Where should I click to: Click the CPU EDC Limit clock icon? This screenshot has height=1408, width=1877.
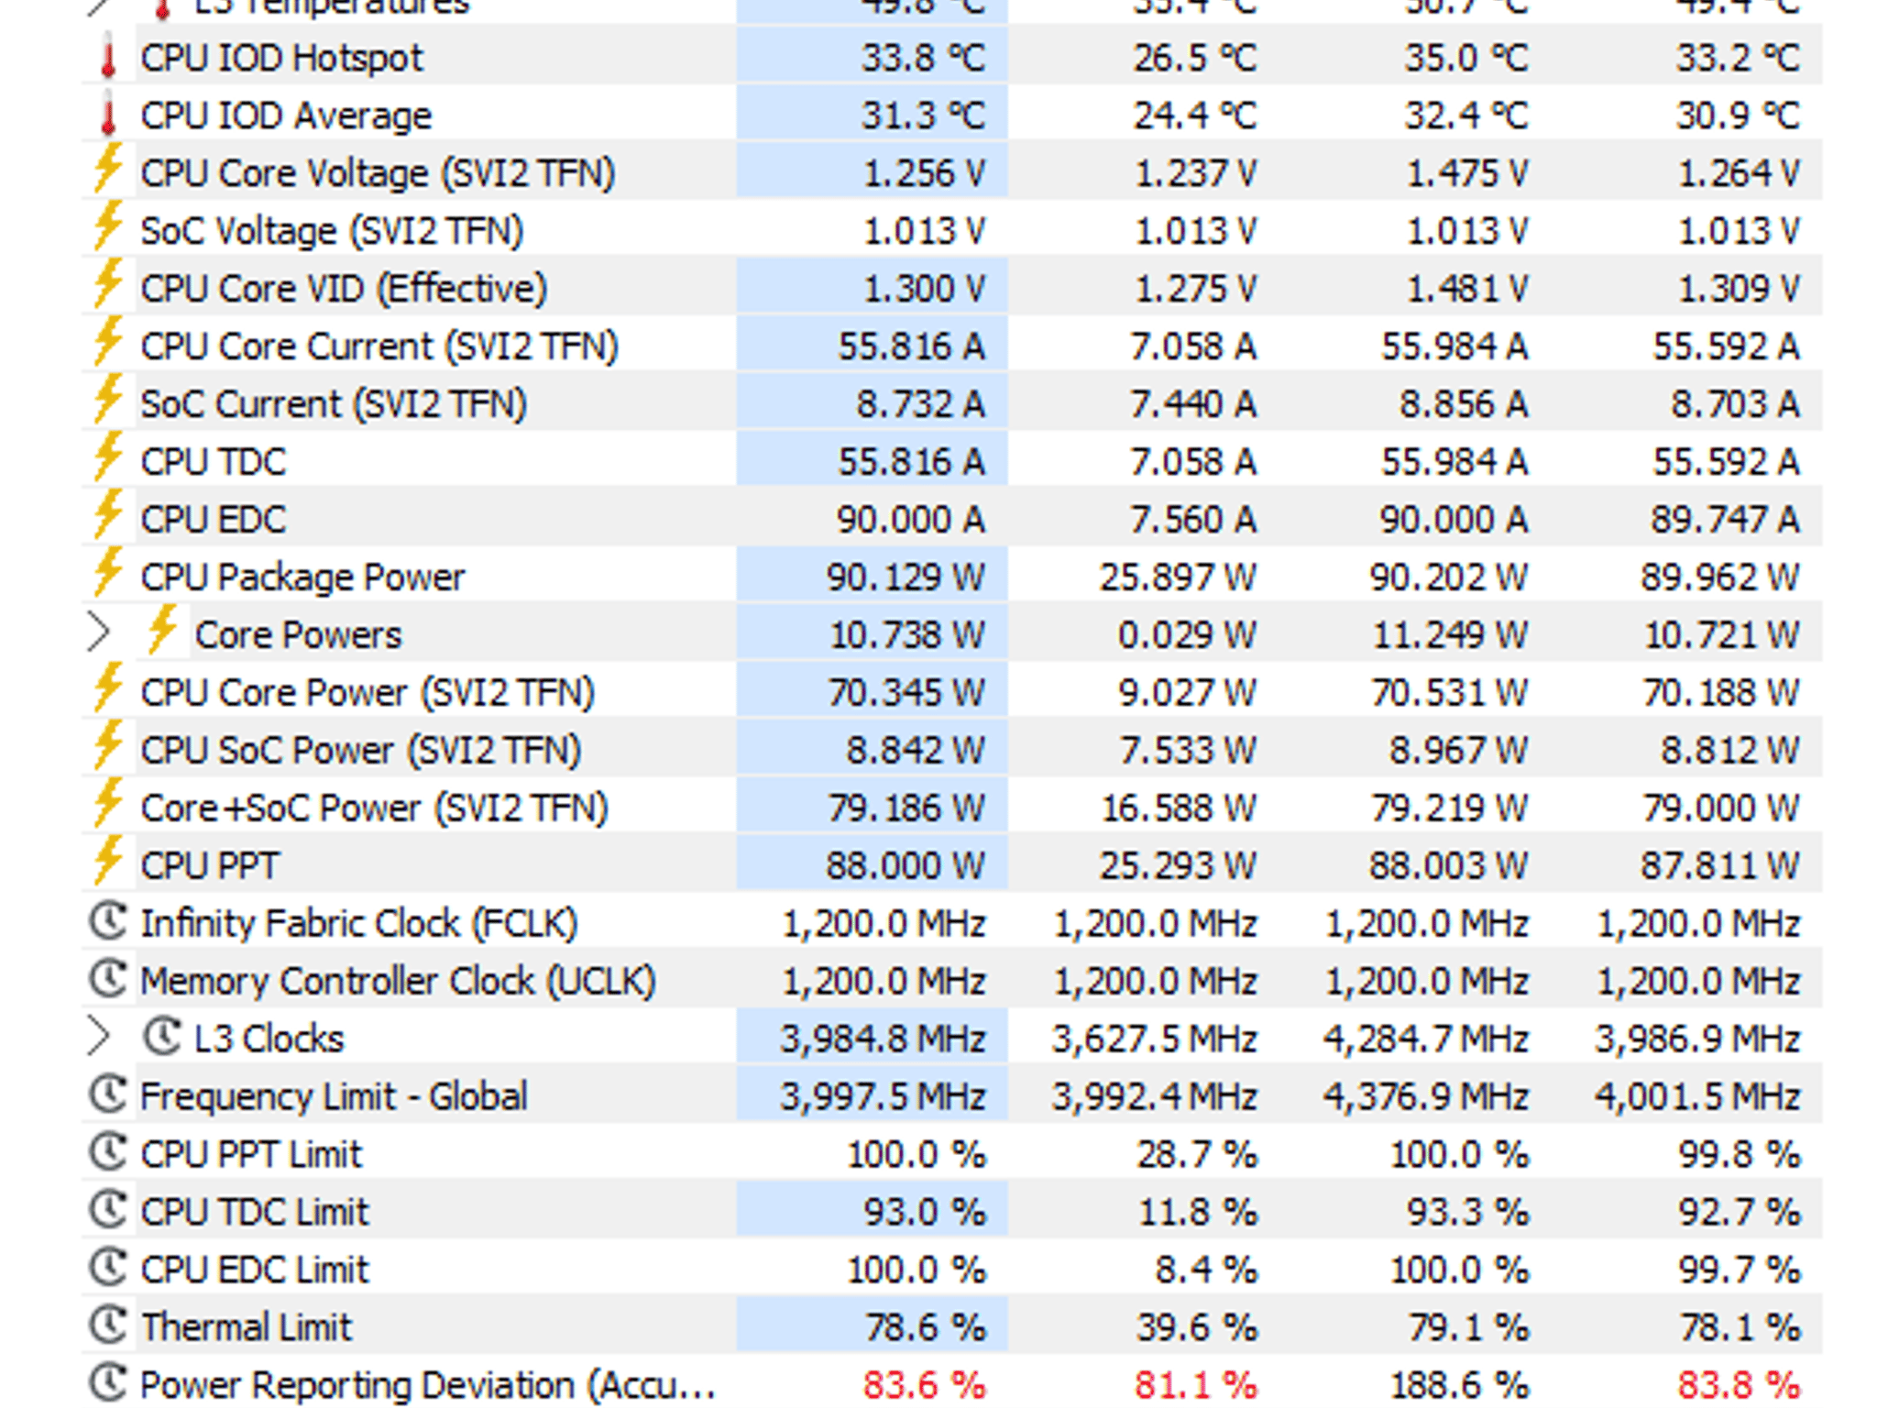108,1269
